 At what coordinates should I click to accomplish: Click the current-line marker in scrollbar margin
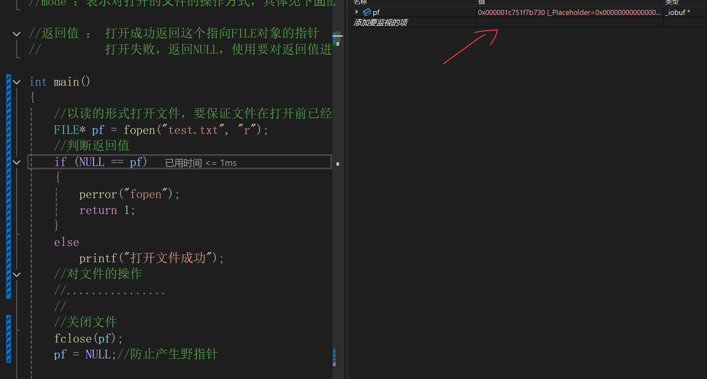pyautogui.click(x=338, y=164)
